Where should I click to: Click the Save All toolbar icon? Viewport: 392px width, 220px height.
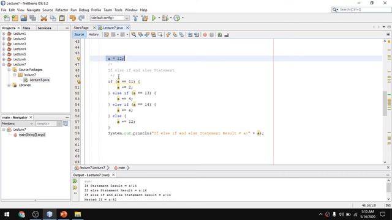(32, 18)
